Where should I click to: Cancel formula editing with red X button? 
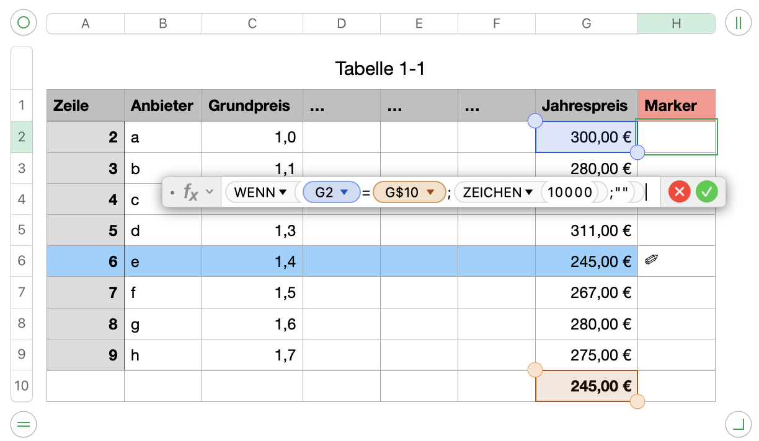(x=680, y=192)
